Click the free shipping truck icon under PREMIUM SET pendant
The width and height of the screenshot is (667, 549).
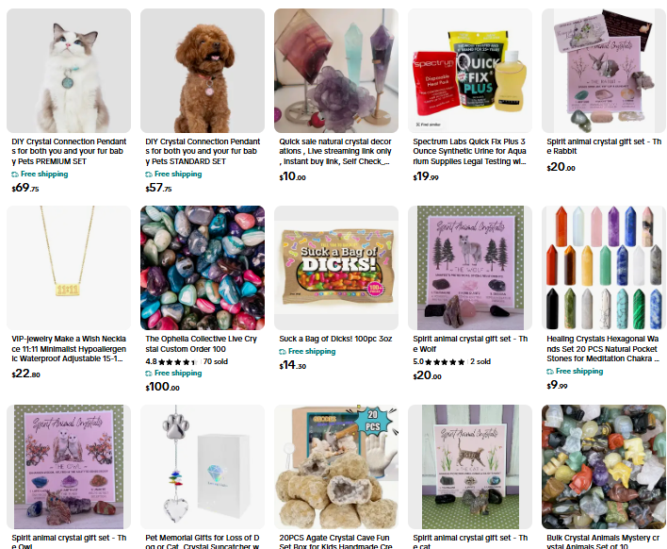(x=15, y=175)
